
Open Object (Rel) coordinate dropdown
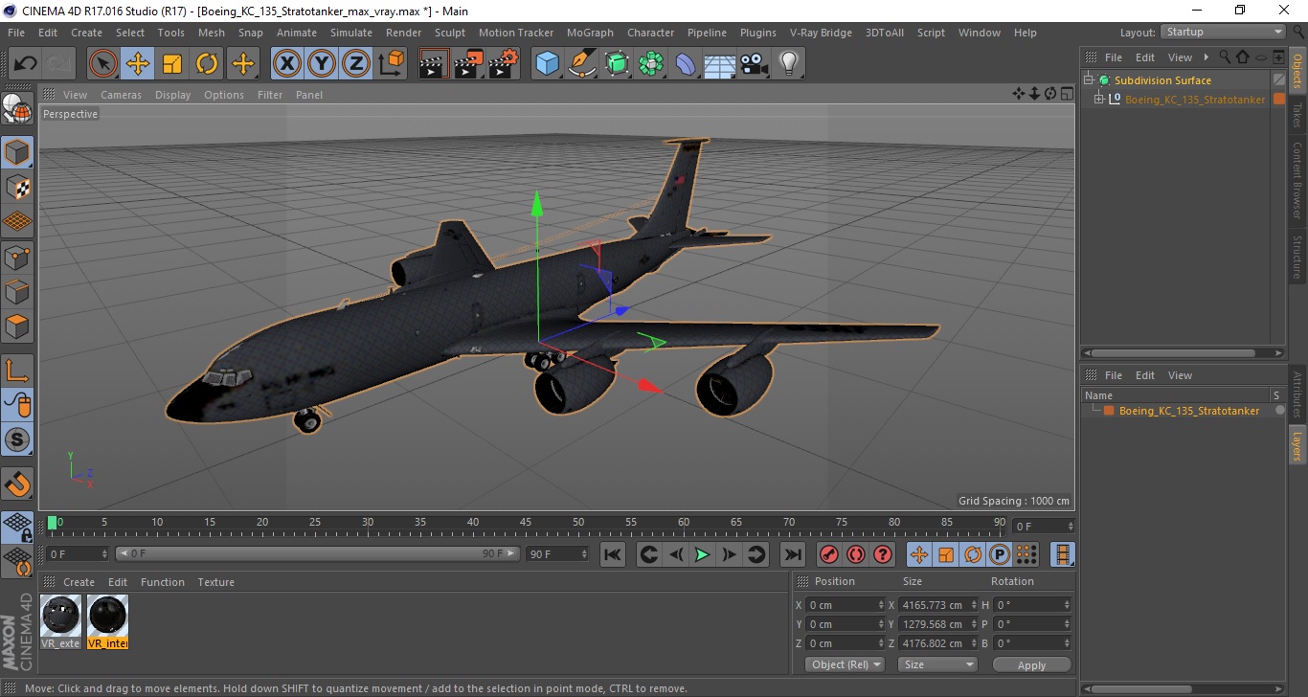click(x=845, y=664)
